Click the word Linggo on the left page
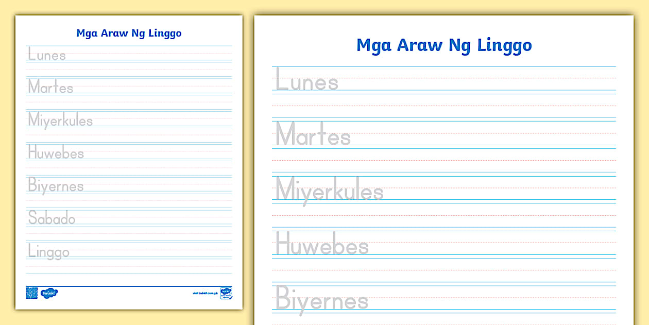 (x=48, y=252)
